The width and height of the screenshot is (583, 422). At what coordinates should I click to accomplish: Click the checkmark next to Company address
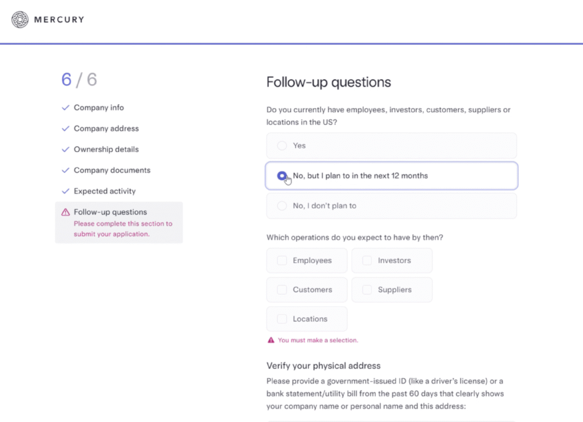(x=65, y=129)
